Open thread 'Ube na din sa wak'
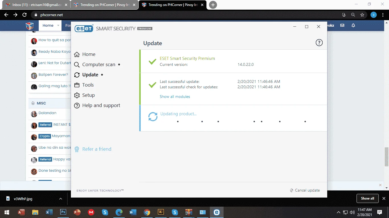 click(x=54, y=148)
